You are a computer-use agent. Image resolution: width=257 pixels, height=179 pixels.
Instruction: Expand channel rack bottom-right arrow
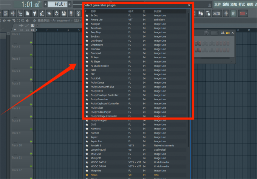[231, 62]
